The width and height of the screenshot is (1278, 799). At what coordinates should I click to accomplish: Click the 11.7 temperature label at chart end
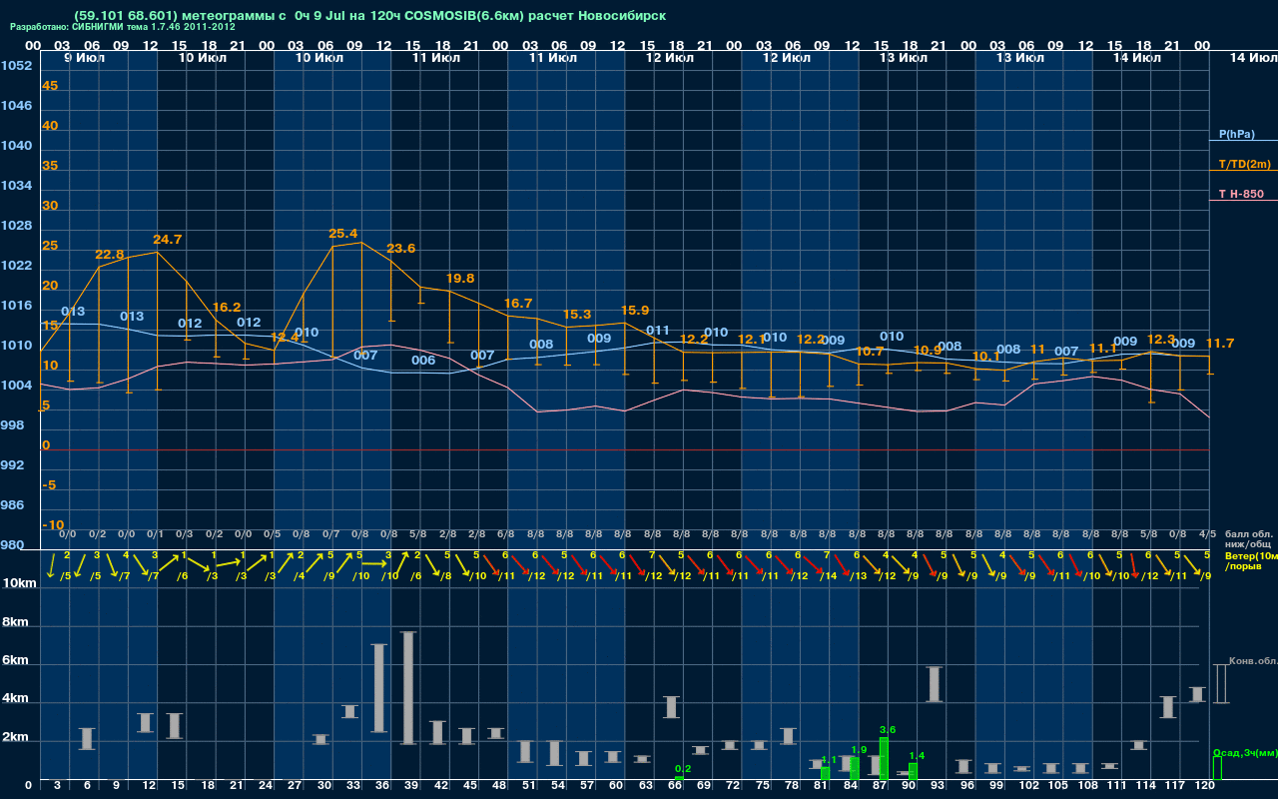click(1220, 344)
